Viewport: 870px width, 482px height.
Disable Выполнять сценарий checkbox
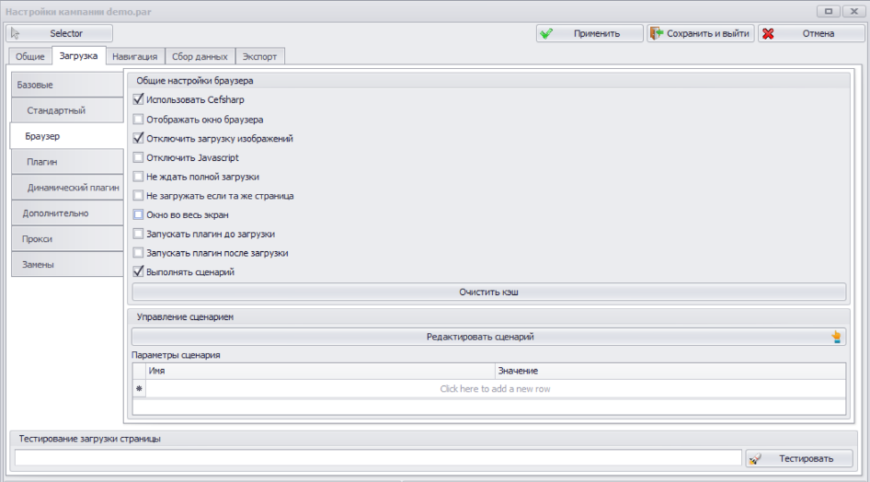pyautogui.click(x=138, y=271)
